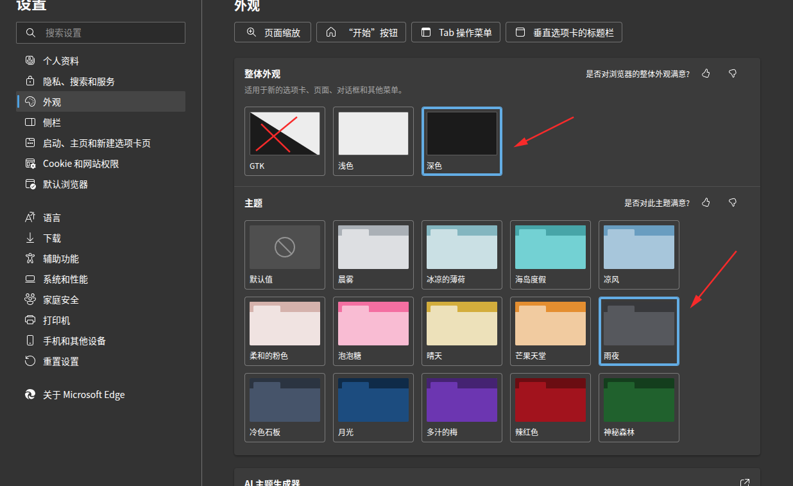793x486 pixels.
Task: Choose the 晨雾 theme
Action: coord(373,255)
